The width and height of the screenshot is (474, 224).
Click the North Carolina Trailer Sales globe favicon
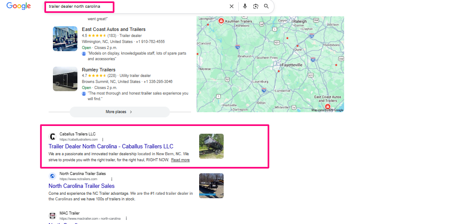pyautogui.click(x=52, y=176)
